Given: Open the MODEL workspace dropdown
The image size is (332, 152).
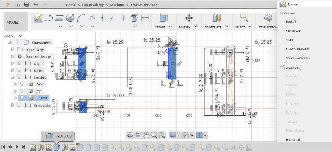Looking at the screenshot, I should pos(16,22).
